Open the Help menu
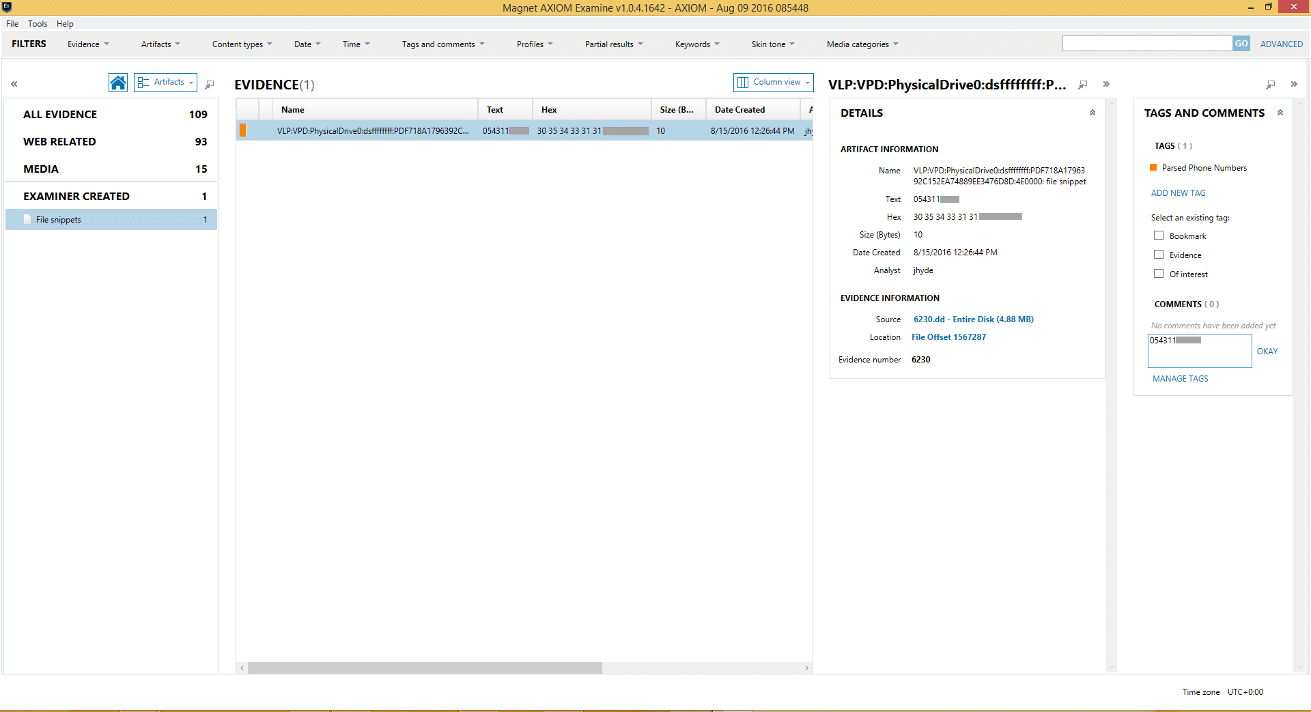 65,24
